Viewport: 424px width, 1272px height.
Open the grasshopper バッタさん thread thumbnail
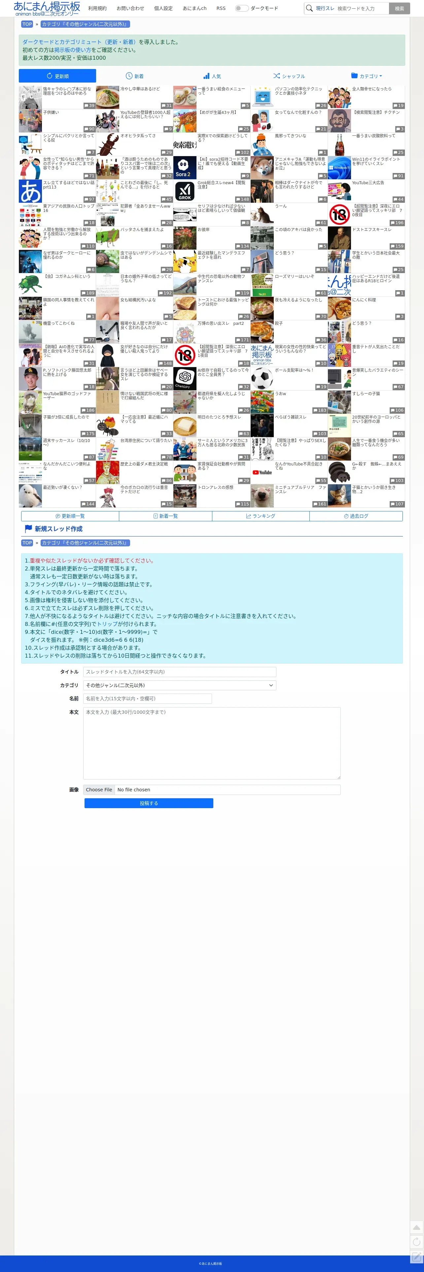point(107,238)
